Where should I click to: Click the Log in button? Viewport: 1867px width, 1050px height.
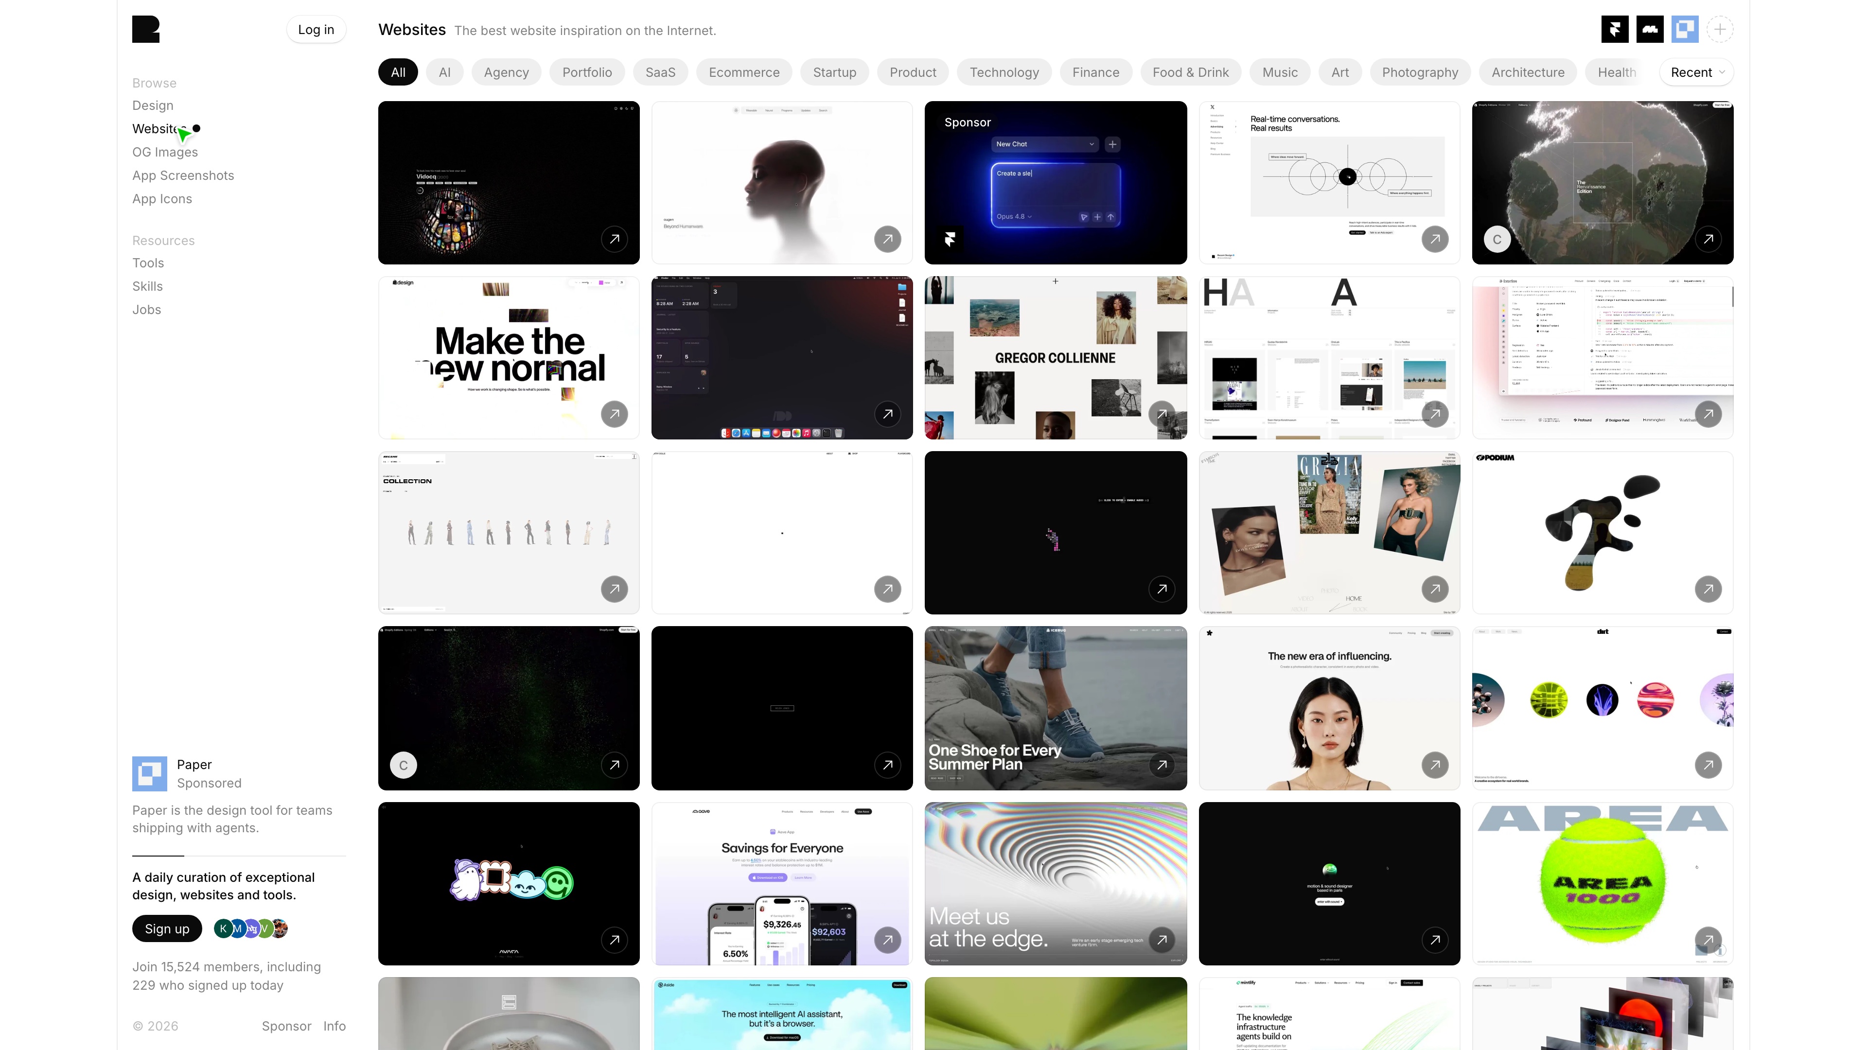(316, 30)
